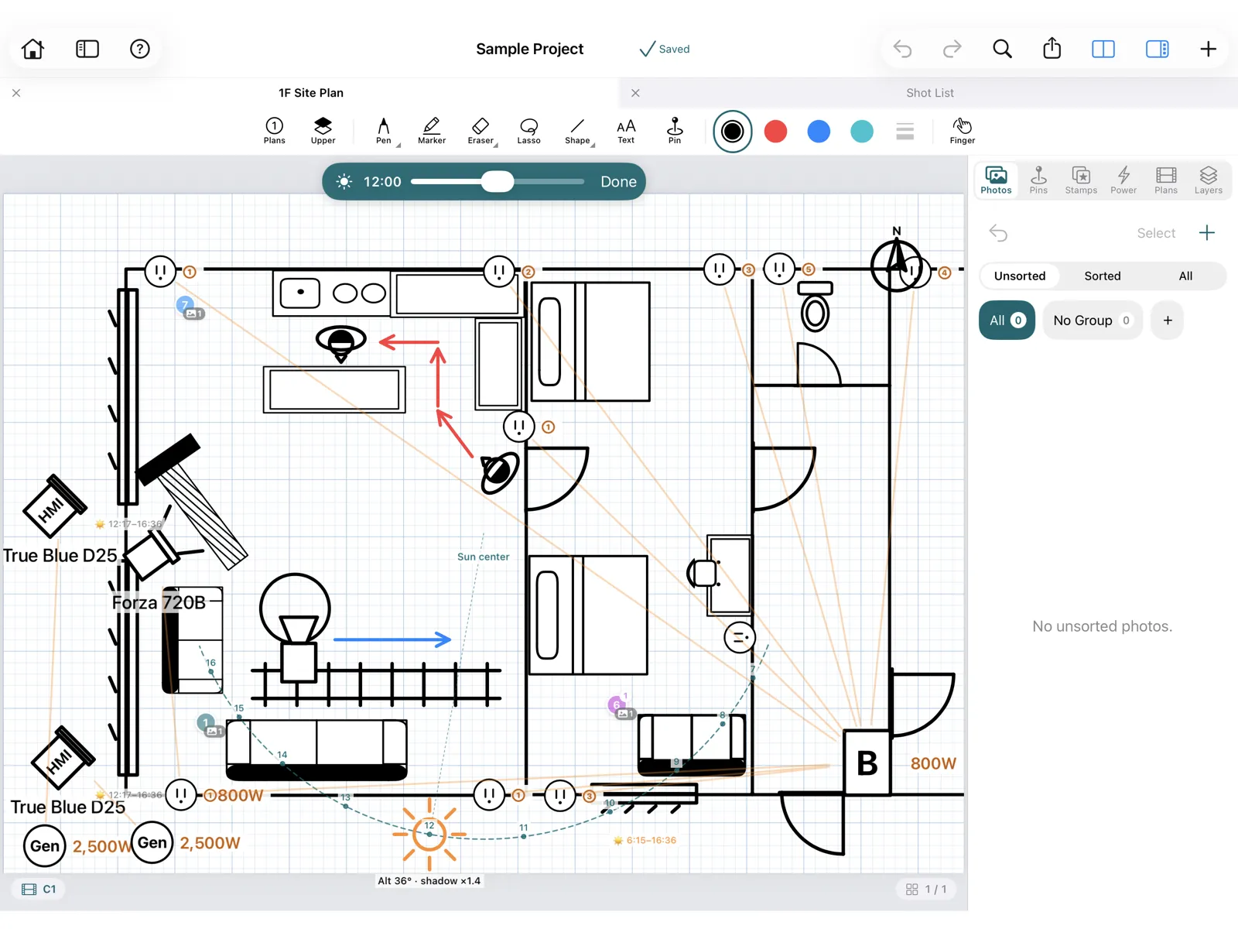
Task: Open the line thickness selector
Action: 905,132
